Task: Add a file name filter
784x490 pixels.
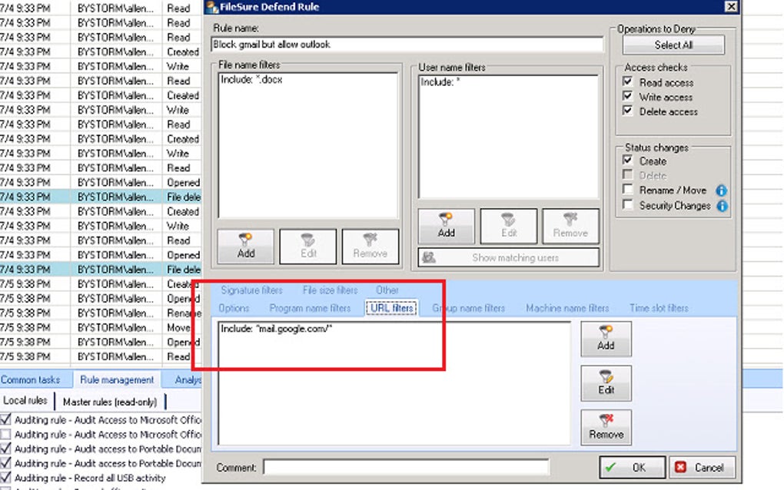Action: 245,247
